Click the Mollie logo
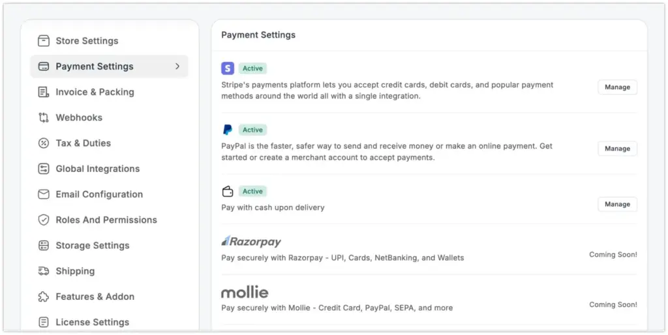 245,292
